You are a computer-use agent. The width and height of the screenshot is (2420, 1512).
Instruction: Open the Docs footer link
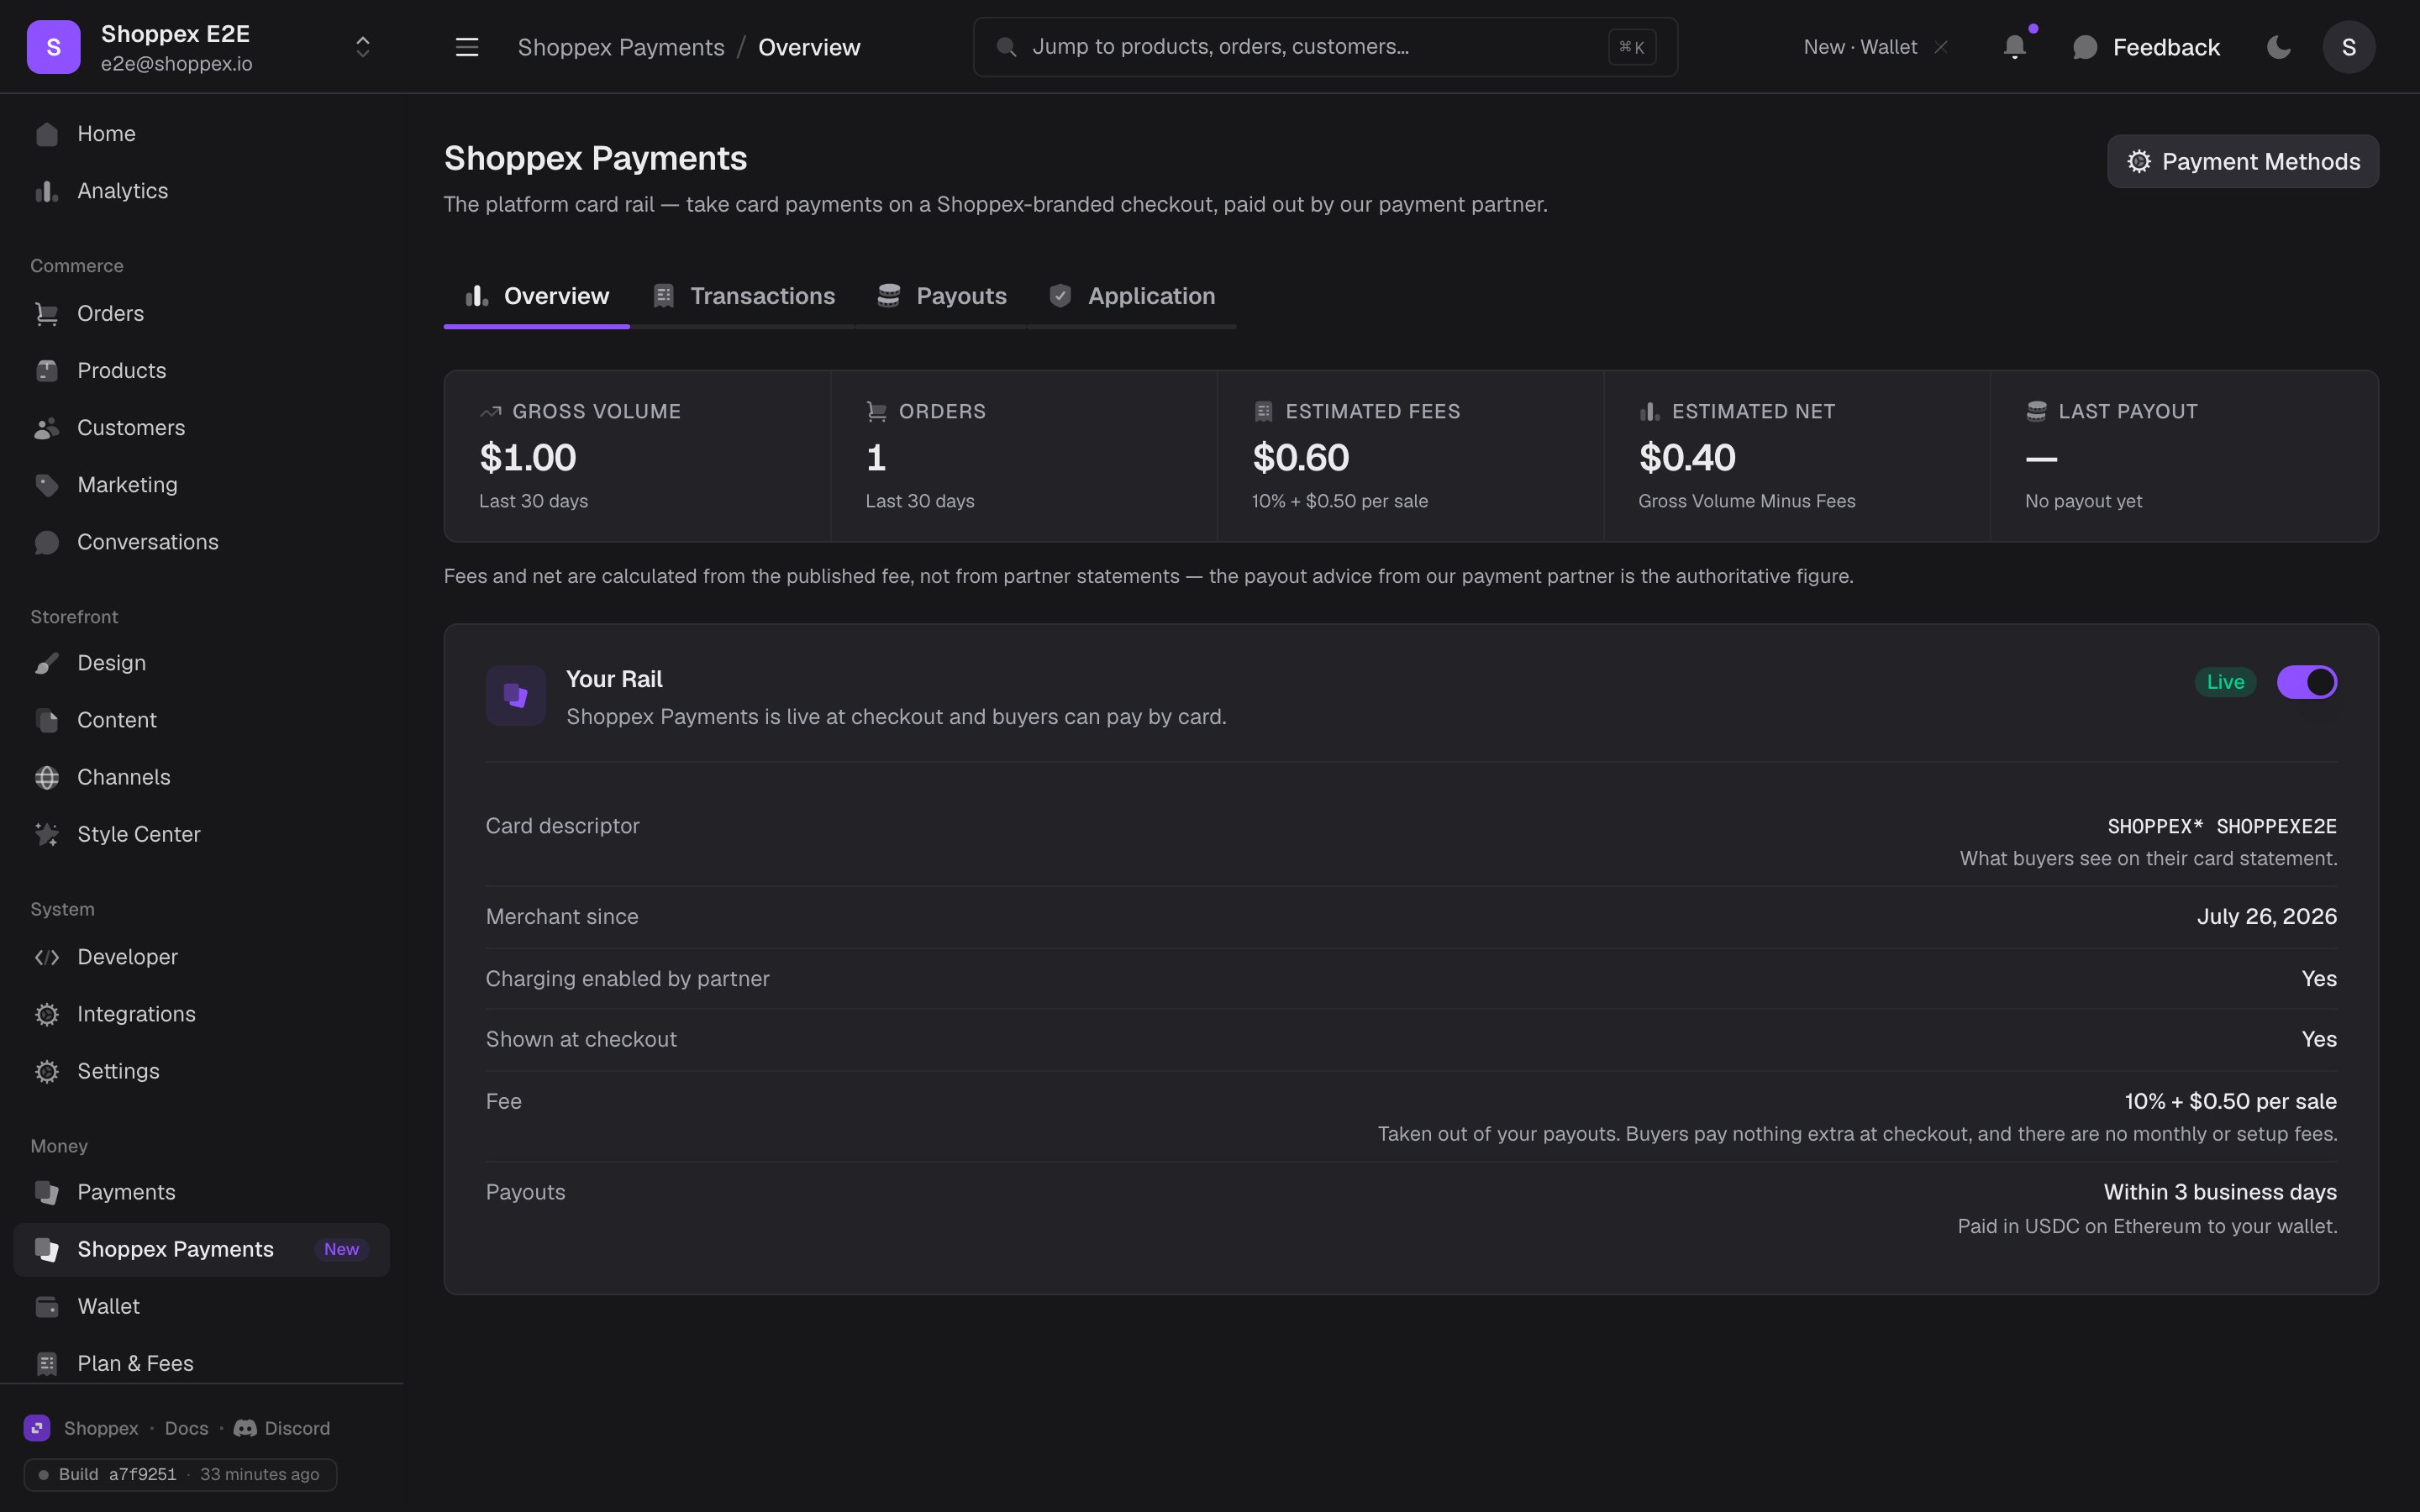tap(187, 1428)
